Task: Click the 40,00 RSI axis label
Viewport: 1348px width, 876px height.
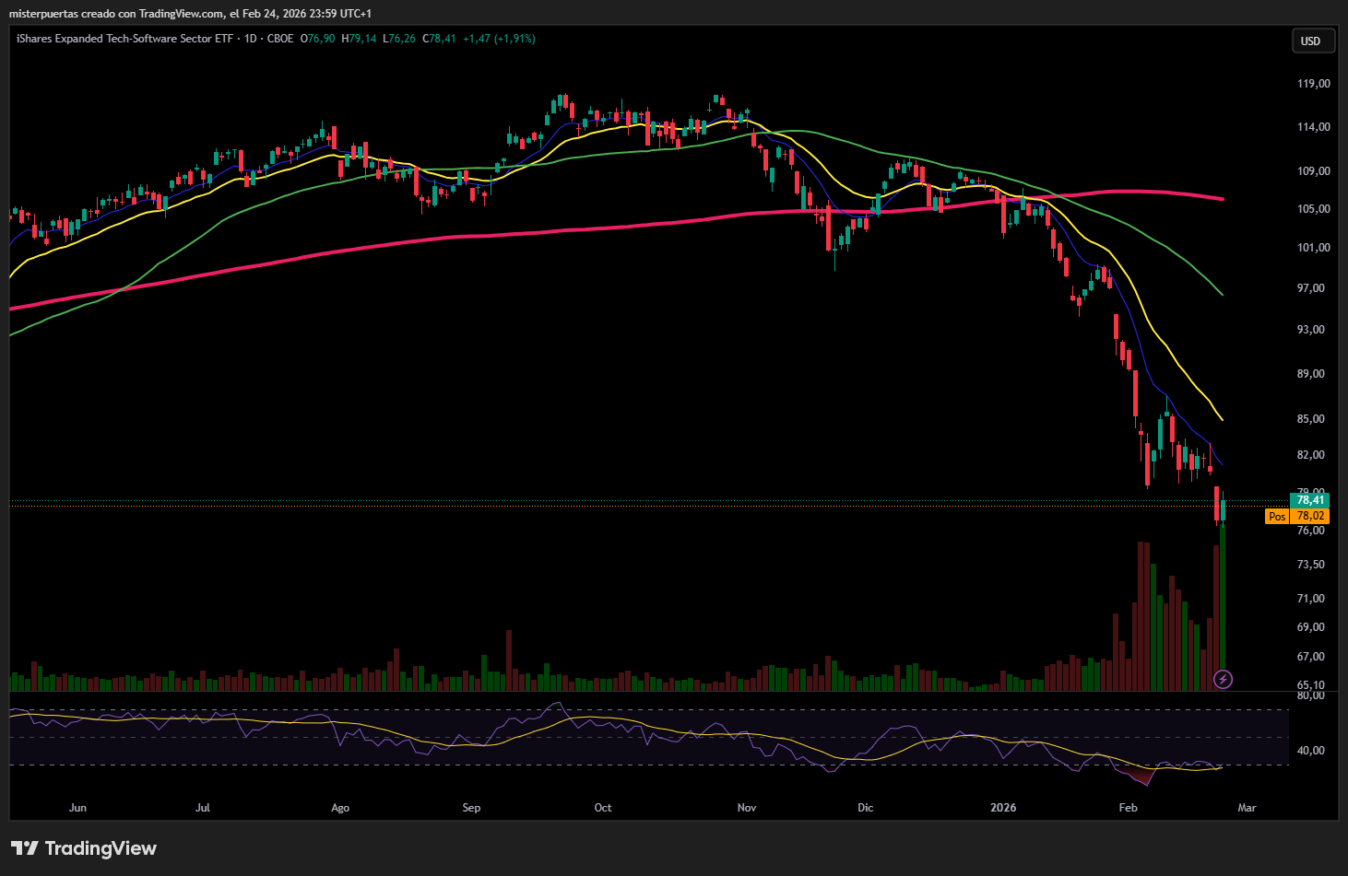Action: click(1310, 751)
